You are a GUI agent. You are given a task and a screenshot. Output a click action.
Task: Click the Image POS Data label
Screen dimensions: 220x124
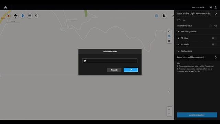(x=184, y=25)
